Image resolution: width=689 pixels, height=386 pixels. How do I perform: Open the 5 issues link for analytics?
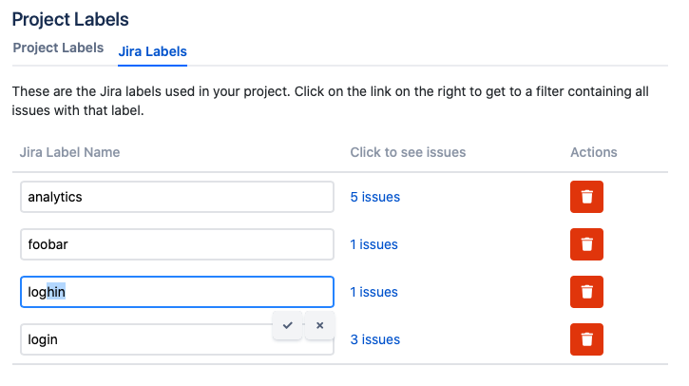[x=375, y=197]
